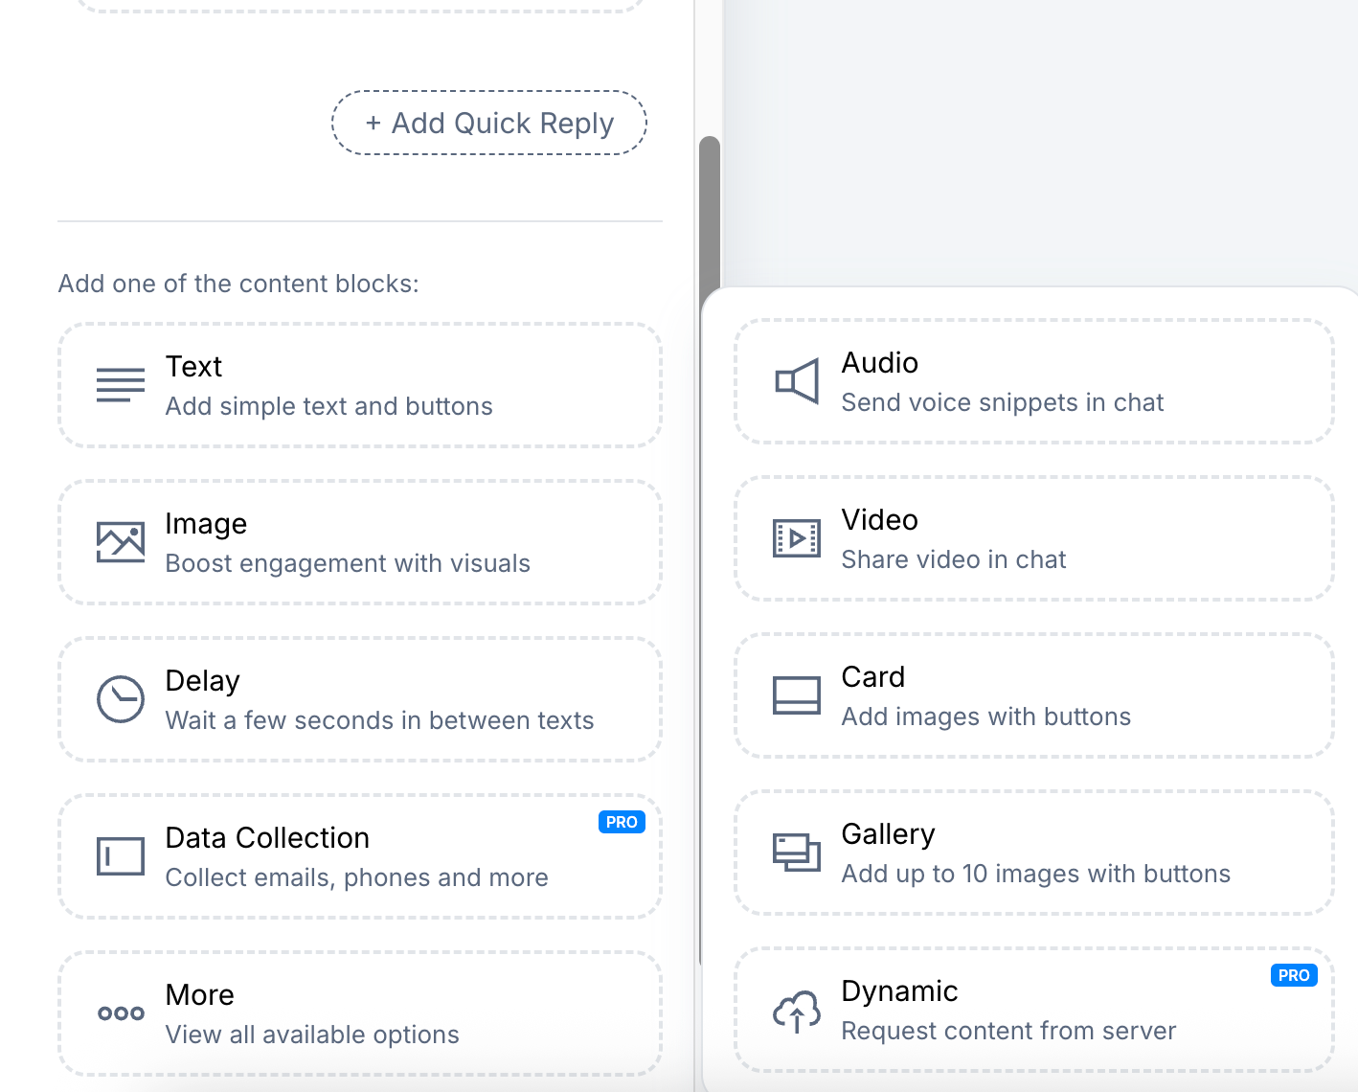
Task: Click the Audio speaker icon
Action: pos(797,381)
